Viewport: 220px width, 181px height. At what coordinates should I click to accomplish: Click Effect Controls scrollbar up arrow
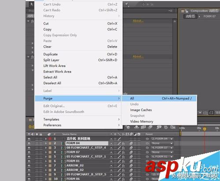[x=175, y=21]
